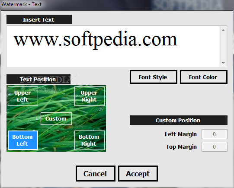Click the text box scroll down arrow
Image resolution: width=234 pixels, height=188 pixels.
click(223, 63)
